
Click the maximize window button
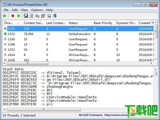145,5
